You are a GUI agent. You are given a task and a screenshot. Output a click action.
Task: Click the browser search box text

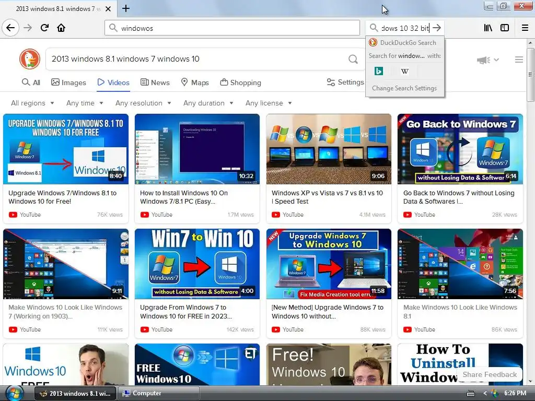click(405, 28)
